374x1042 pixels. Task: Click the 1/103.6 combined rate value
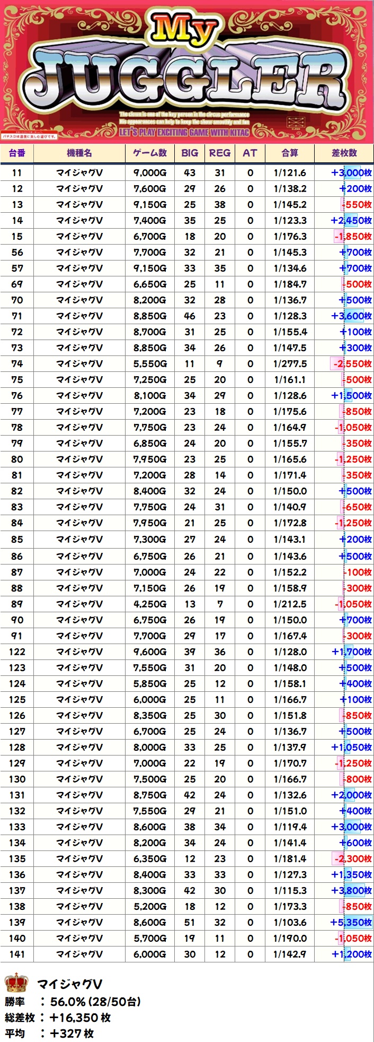tap(290, 922)
